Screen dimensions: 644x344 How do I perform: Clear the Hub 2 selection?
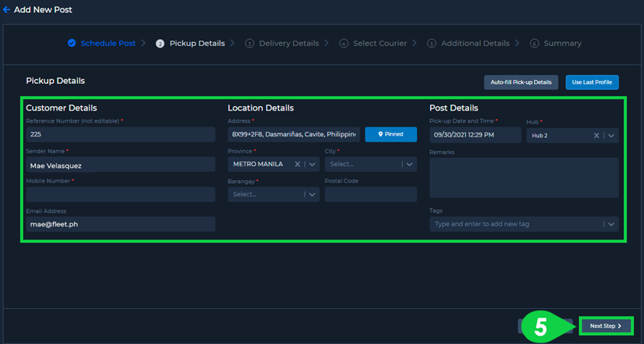(597, 136)
